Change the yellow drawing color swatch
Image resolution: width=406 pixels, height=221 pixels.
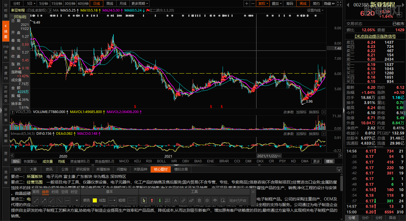coord(95,200)
